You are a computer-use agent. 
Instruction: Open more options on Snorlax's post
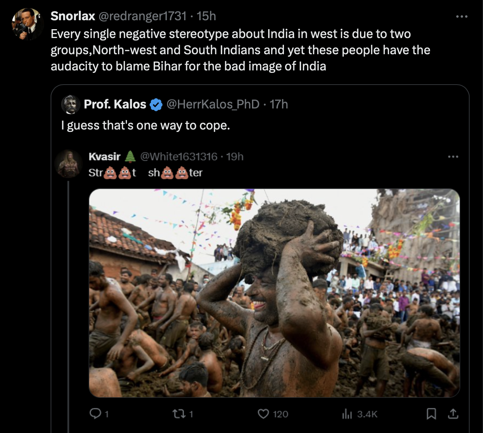(462, 17)
